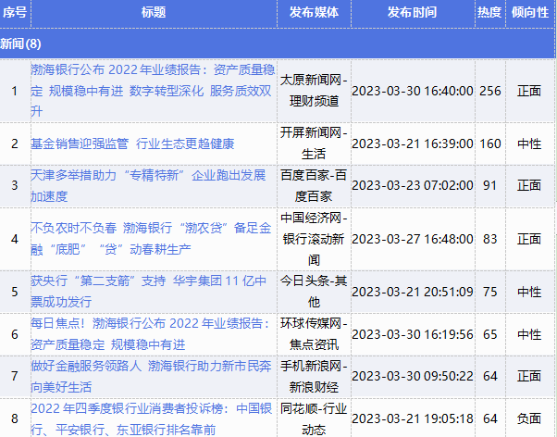The width and height of the screenshot is (557, 437).
Task: Click the 序号 column header
Action: pos(15,12)
